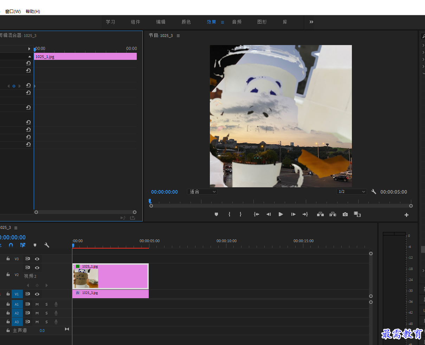Screen dimensions: 425x345
Task: Solo audio track A1
Action: point(46,304)
